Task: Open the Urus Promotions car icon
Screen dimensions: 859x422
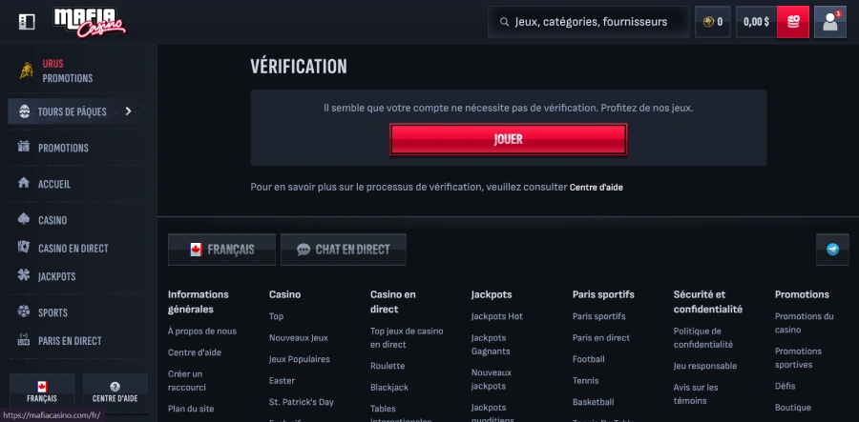Action: pyautogui.click(x=27, y=71)
